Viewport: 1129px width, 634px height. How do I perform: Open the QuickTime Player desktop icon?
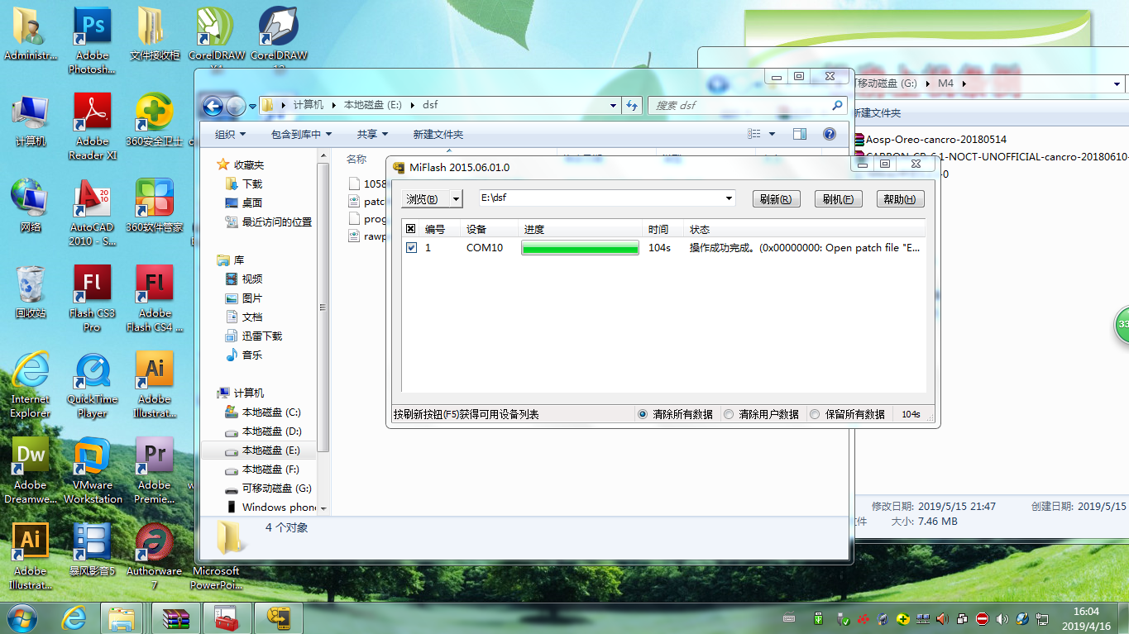tap(92, 384)
